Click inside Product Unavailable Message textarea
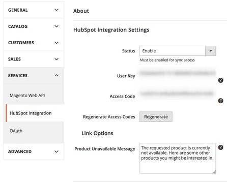227x183 pixels. tap(178, 158)
